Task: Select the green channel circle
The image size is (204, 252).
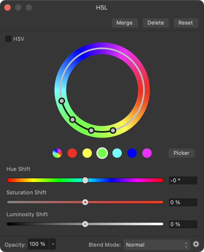Action: pos(102,153)
